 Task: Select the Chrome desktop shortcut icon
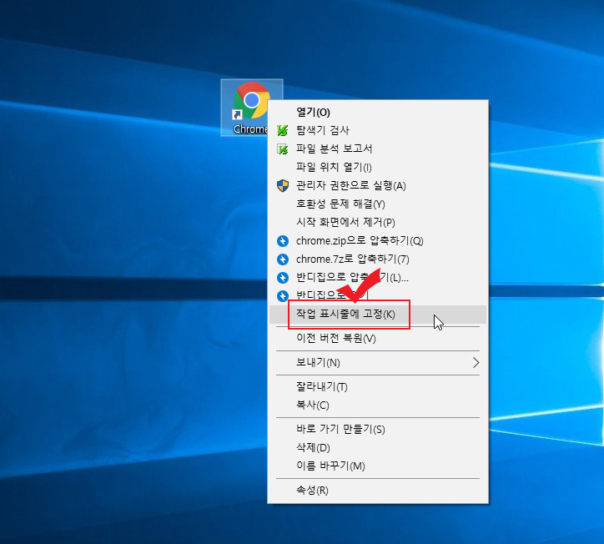pyautogui.click(x=252, y=108)
